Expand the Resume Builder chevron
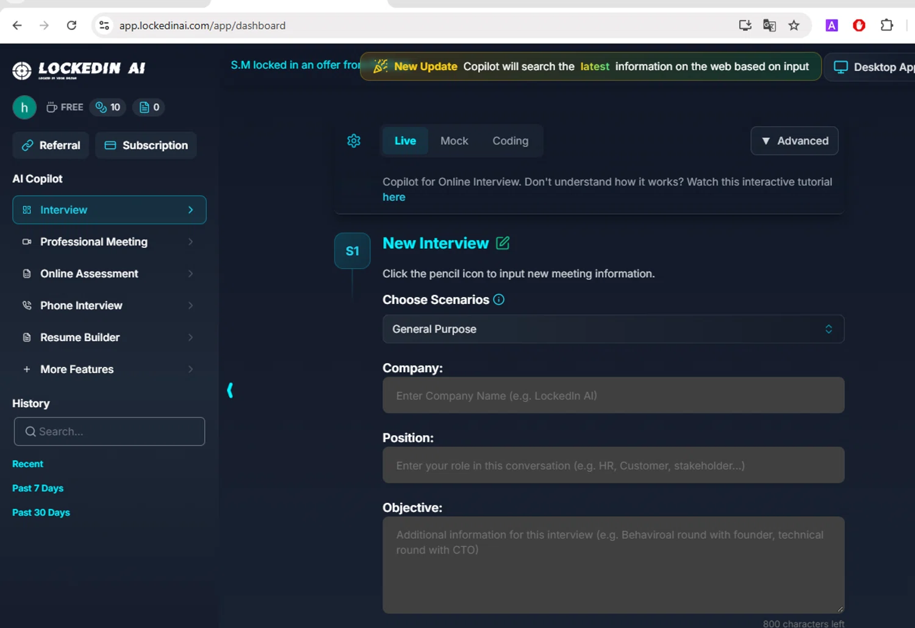The image size is (915, 628). [191, 337]
